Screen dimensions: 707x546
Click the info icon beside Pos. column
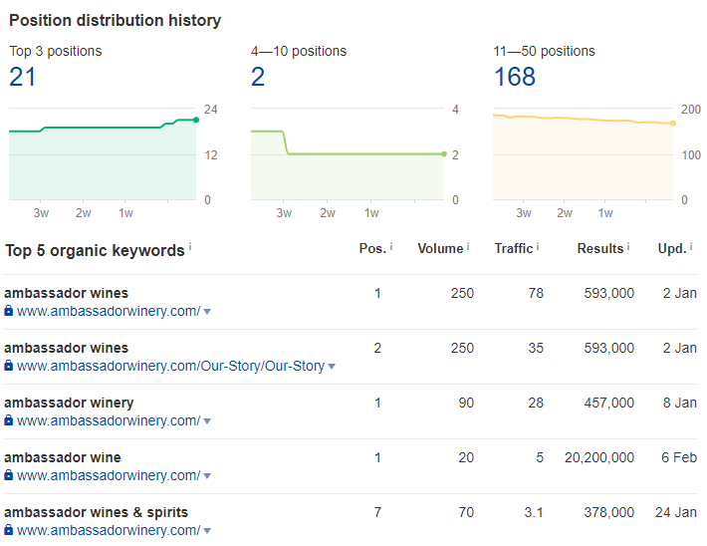click(x=391, y=246)
